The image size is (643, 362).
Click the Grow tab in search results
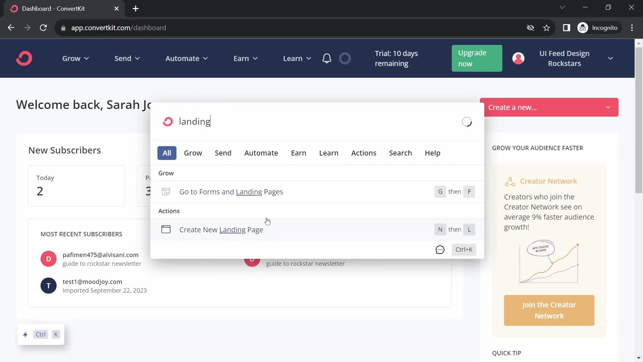tap(193, 153)
